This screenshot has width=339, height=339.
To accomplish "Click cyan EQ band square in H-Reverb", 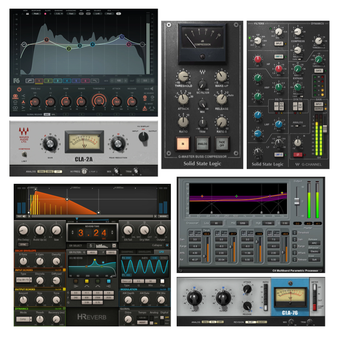I will [108, 281].
